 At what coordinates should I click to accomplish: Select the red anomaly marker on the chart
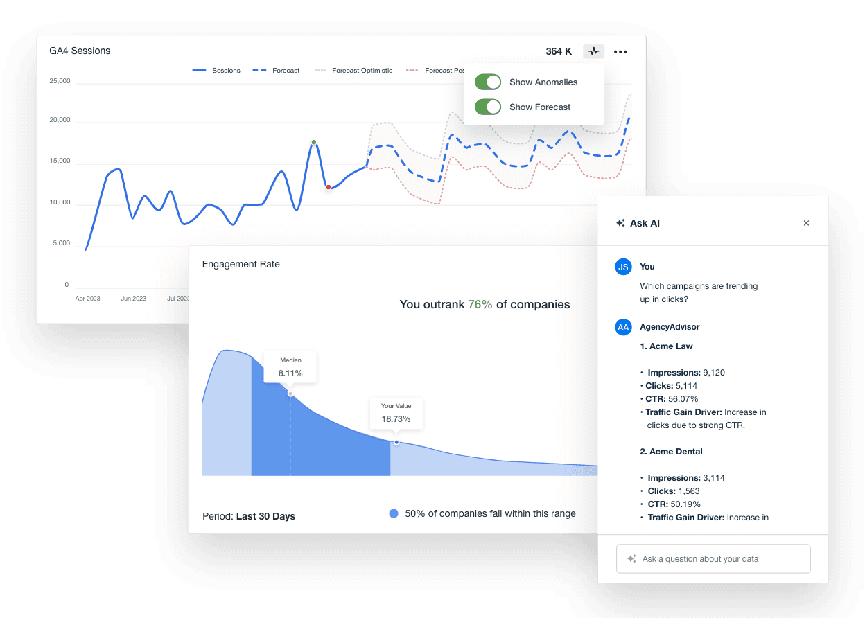click(329, 186)
